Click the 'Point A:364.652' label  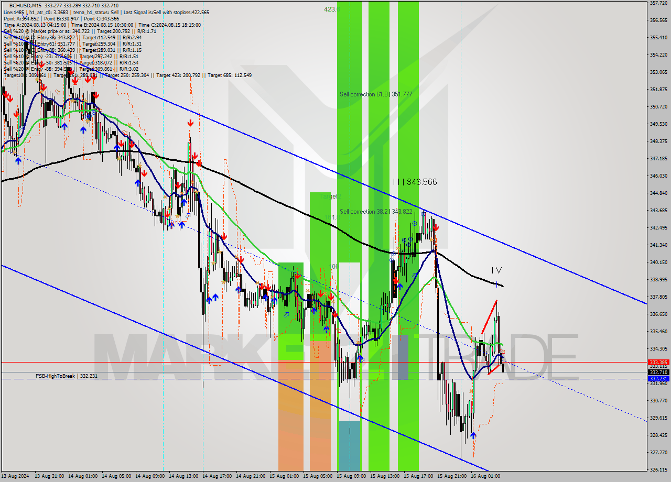tap(20, 18)
